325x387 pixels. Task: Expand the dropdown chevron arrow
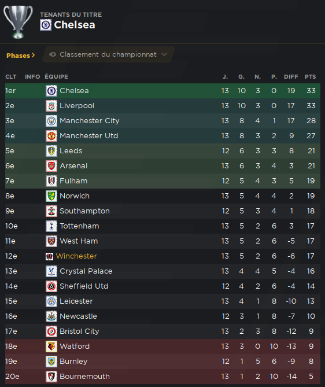164,54
